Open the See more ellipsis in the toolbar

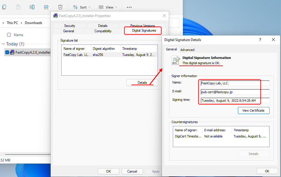[129, 7]
